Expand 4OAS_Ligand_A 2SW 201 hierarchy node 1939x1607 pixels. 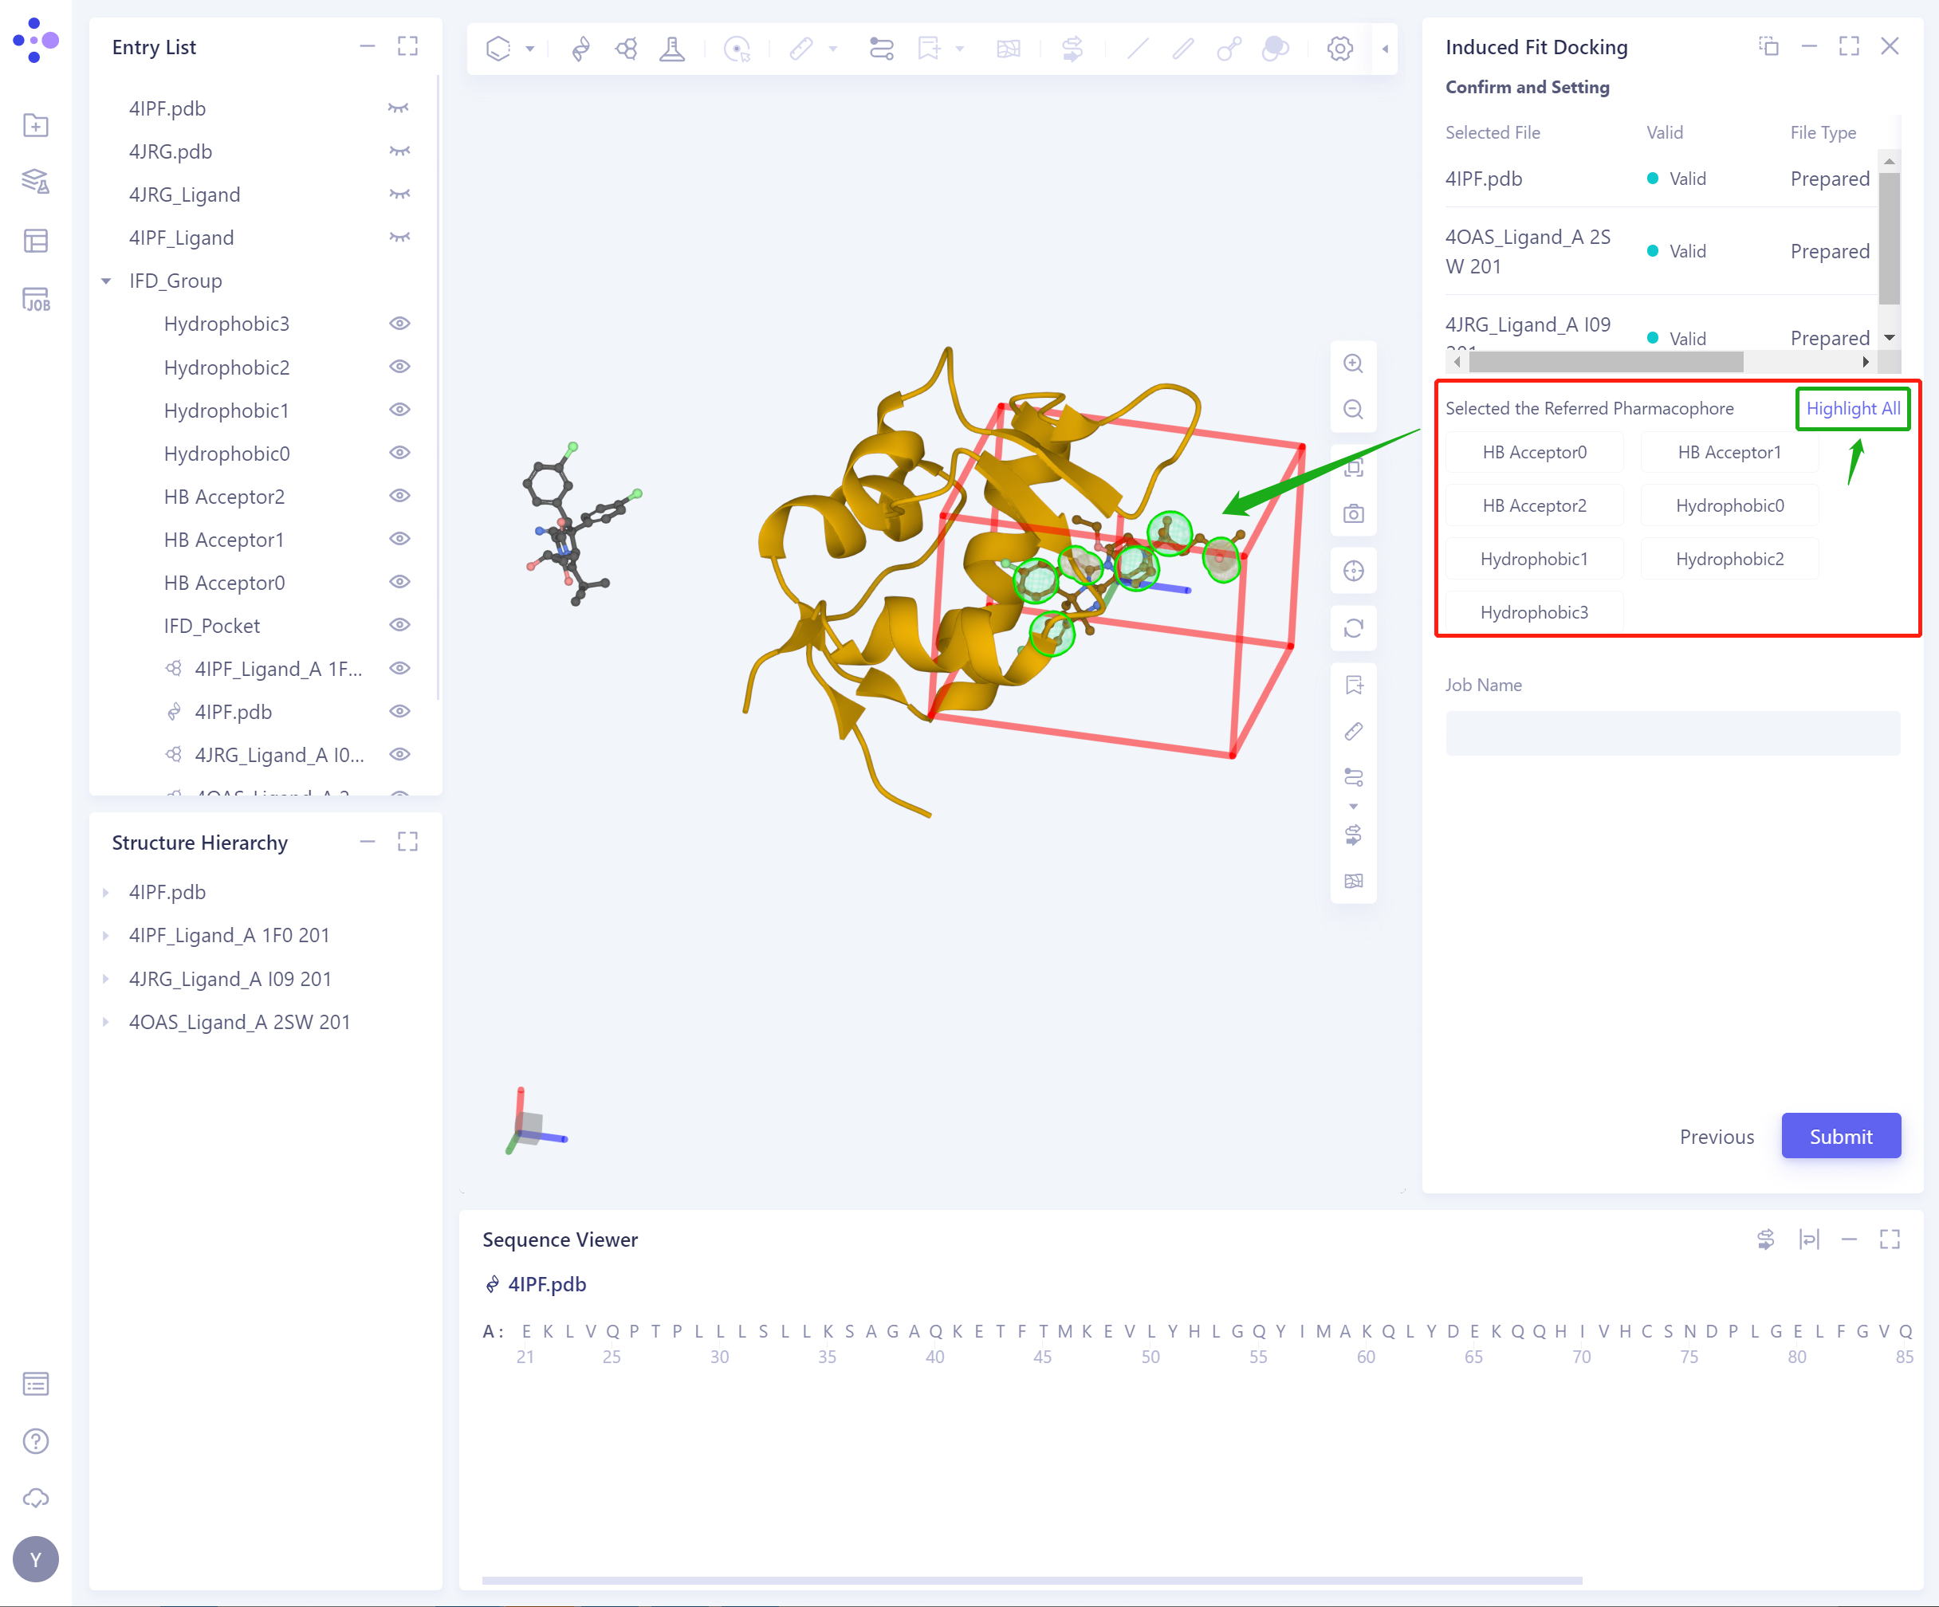(106, 1022)
